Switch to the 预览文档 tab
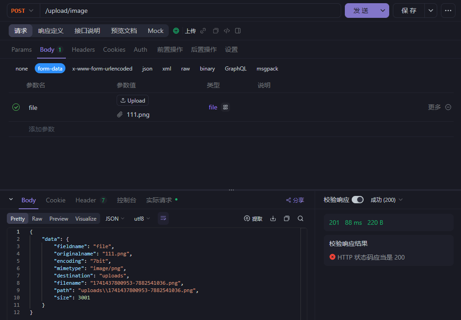The image size is (461, 320). 124,31
